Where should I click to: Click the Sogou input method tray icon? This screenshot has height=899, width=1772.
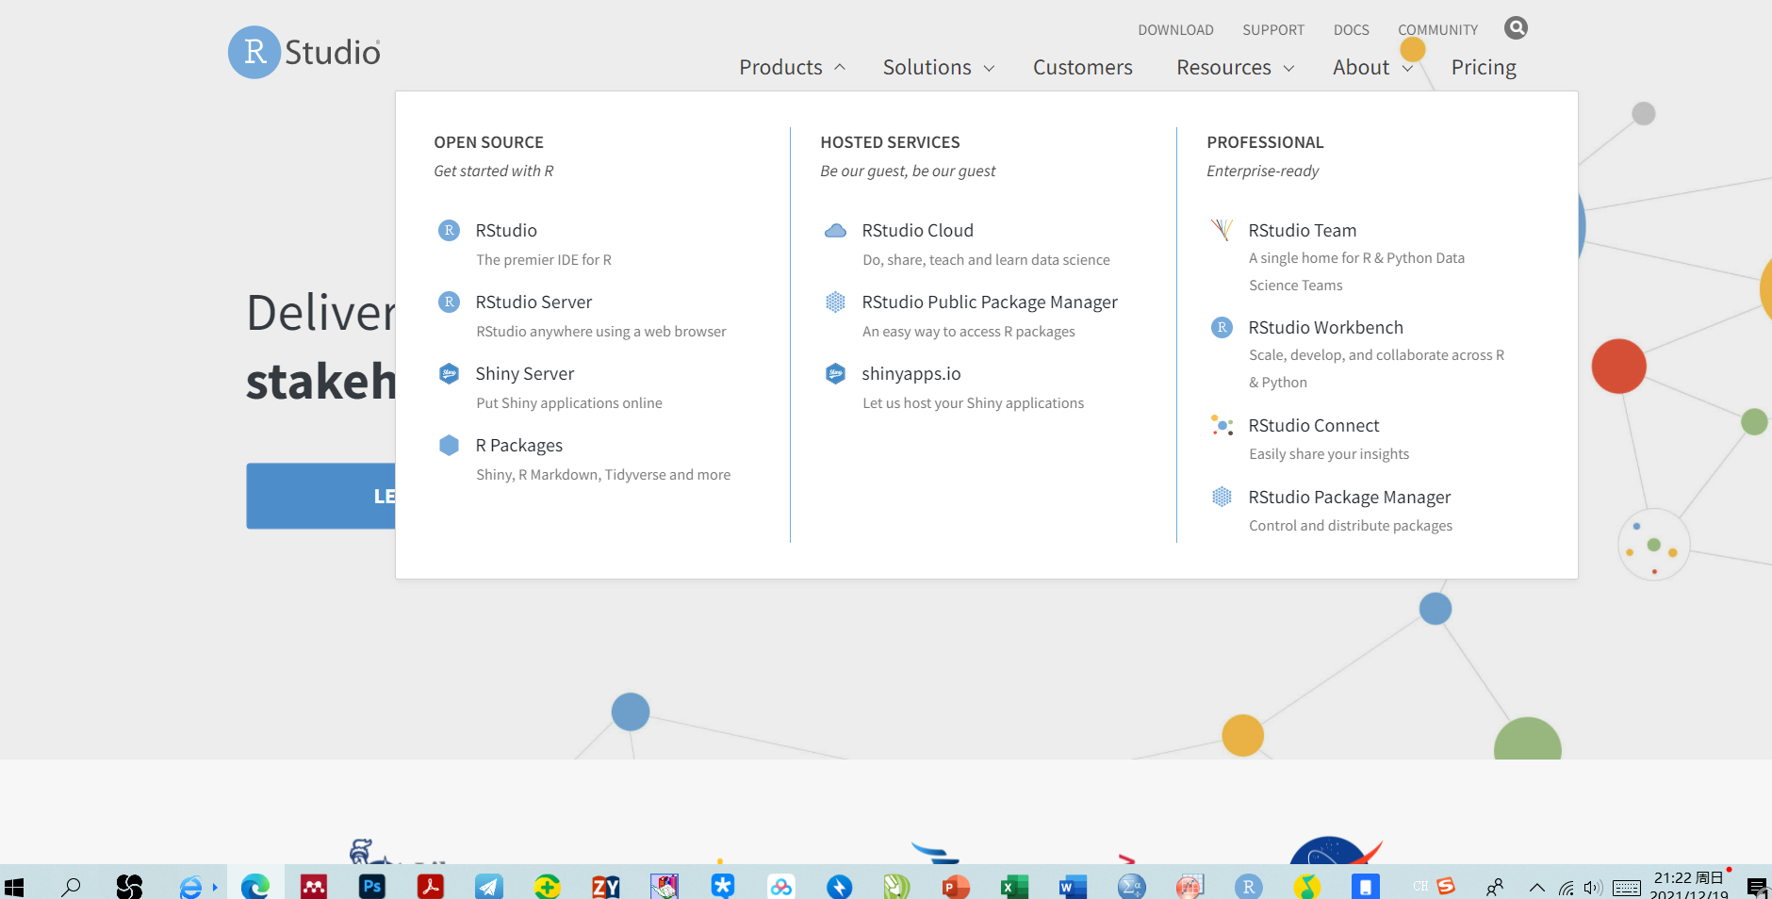tap(1446, 886)
